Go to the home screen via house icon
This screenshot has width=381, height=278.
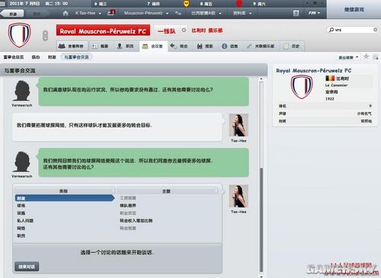66,13
